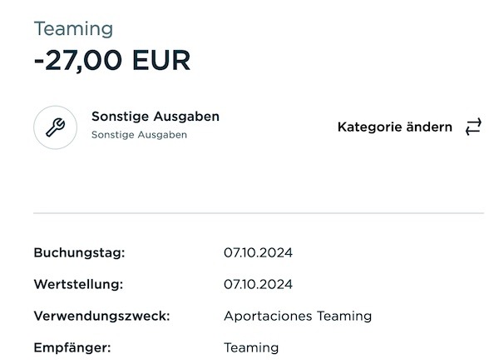This screenshot has width=499, height=364.
Task: Click the swap arrows icon
Action: [473, 127]
